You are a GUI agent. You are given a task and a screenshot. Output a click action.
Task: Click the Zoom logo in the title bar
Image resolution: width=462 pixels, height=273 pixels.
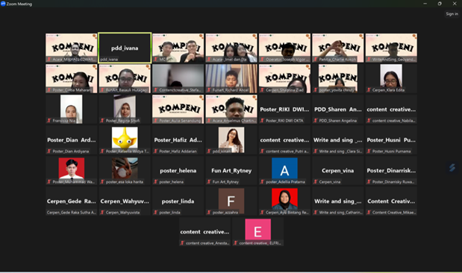pos(3,4)
